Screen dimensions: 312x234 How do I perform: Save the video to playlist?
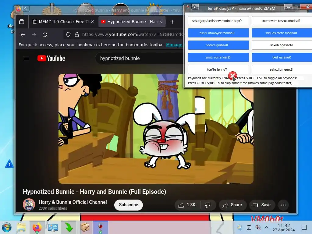click(262, 205)
